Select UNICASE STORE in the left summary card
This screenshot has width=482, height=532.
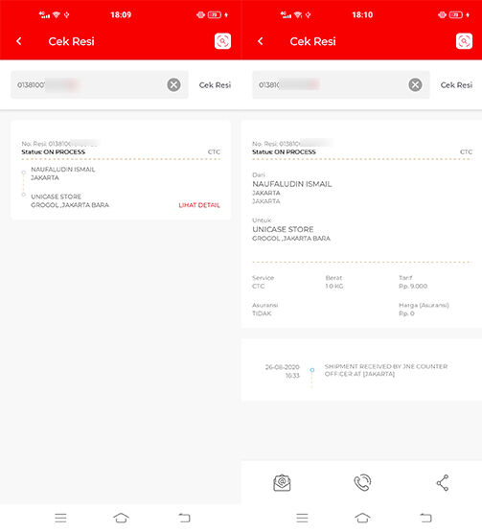(x=56, y=197)
